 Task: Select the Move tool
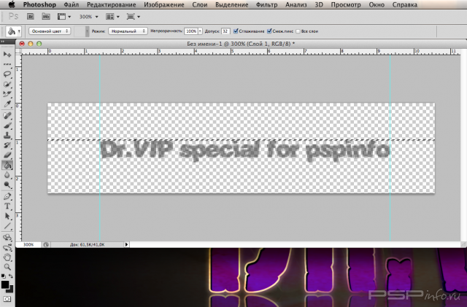(x=7, y=55)
